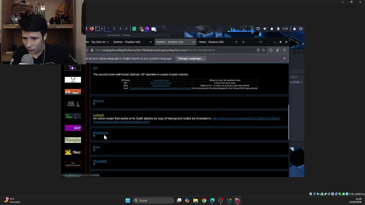Click the volume speaker icon in panel

point(265,29)
